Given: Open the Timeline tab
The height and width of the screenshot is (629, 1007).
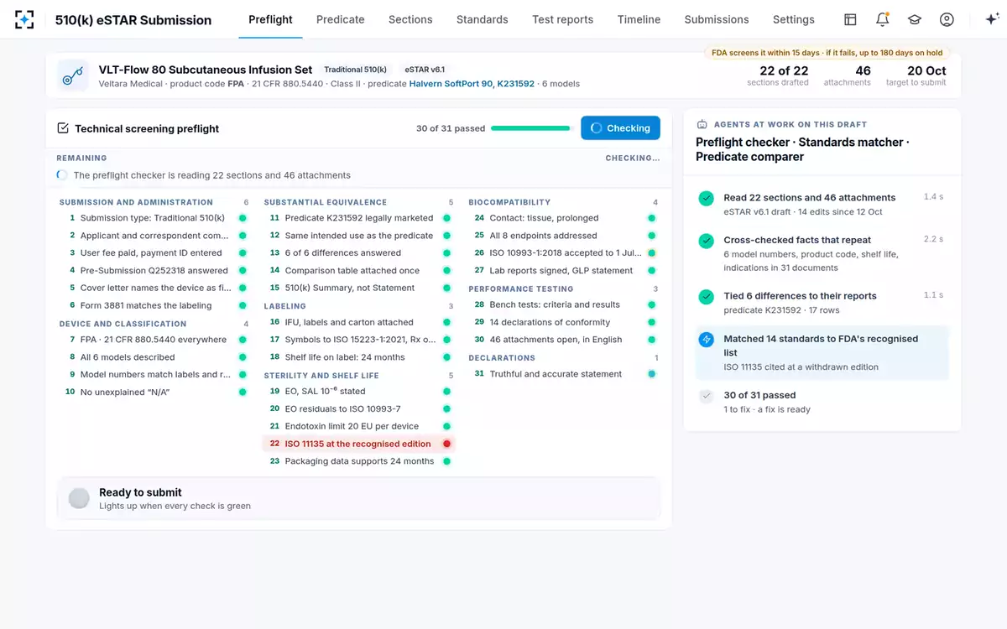Looking at the screenshot, I should coord(639,19).
